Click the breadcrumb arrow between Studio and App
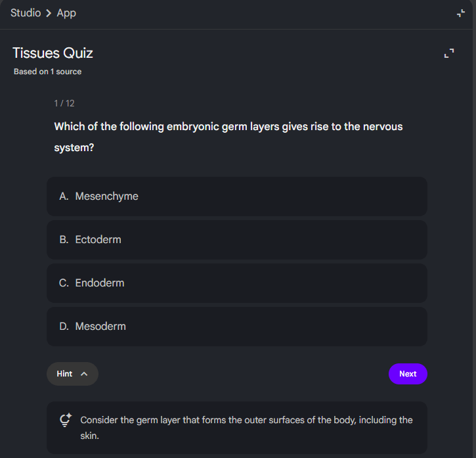 click(49, 13)
